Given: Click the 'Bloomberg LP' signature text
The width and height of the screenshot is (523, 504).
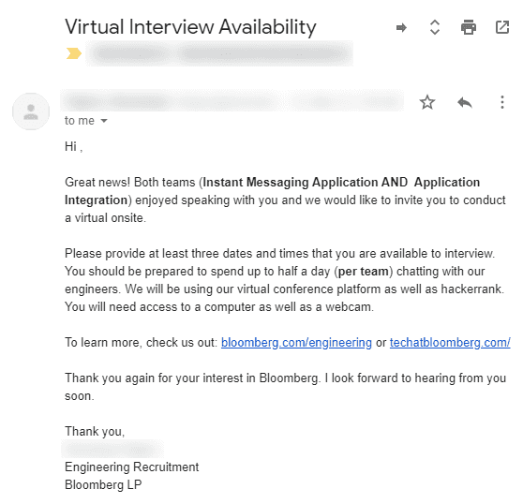Looking at the screenshot, I should 103,484.
